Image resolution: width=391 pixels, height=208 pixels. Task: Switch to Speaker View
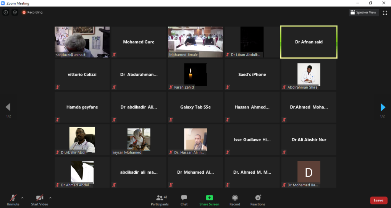pos(363,12)
